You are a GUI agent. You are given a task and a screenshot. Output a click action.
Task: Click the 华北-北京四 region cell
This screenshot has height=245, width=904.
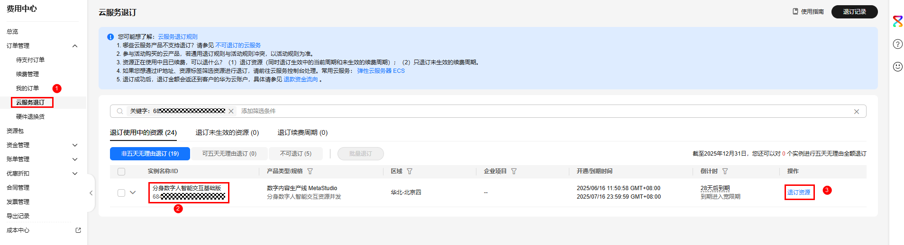pos(406,192)
